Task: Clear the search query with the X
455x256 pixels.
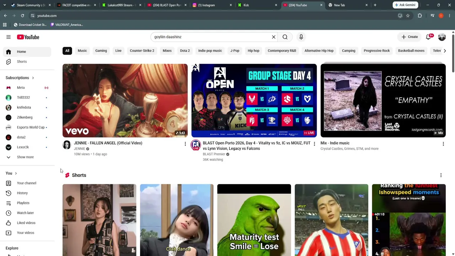Action: (x=274, y=37)
